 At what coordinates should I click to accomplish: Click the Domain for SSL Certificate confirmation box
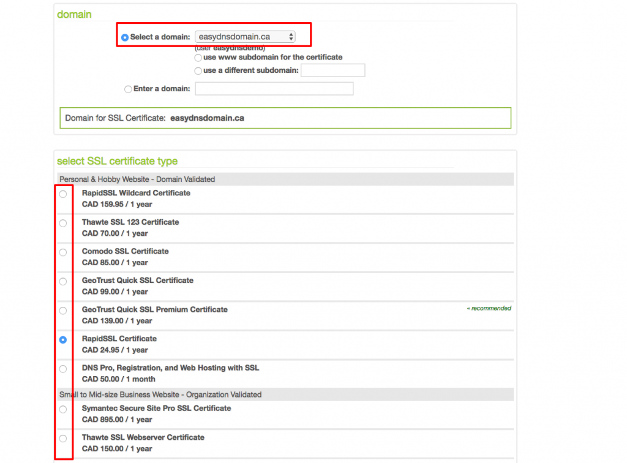click(x=285, y=118)
